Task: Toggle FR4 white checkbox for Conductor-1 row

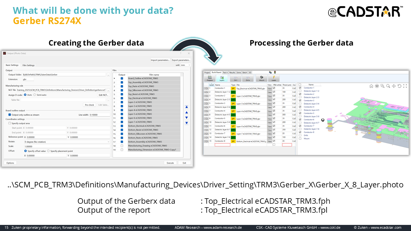Action: (x=274, y=88)
